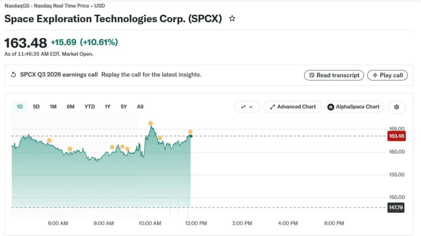Expand the compare chart dropdown

pyautogui.click(x=247, y=107)
